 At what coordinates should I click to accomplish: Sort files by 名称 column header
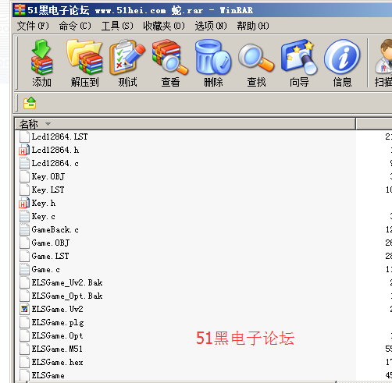point(185,124)
